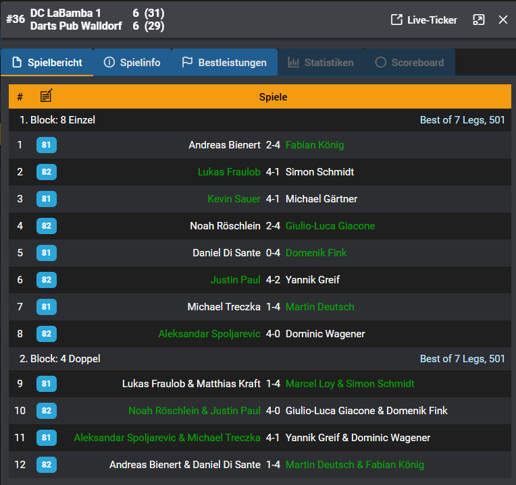Image resolution: width=516 pixels, height=485 pixels.
Task: Select the Spielbericht tab
Action: pos(47,63)
